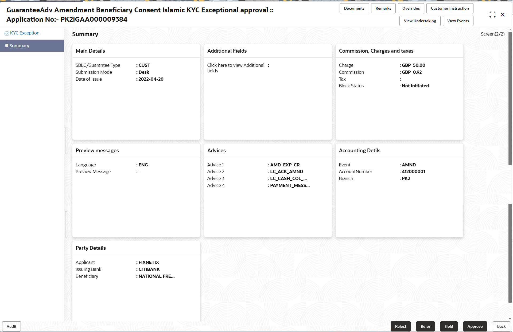The height and width of the screenshot is (332, 513).
Task: Open the Remarks panel
Action: [x=383, y=8]
